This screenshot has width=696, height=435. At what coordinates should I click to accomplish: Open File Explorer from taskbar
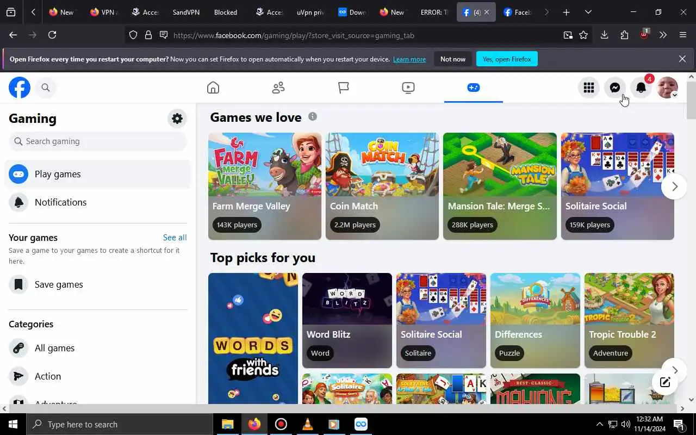[x=227, y=424]
